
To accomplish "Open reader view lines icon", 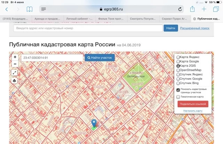I will [x=44, y=9].
